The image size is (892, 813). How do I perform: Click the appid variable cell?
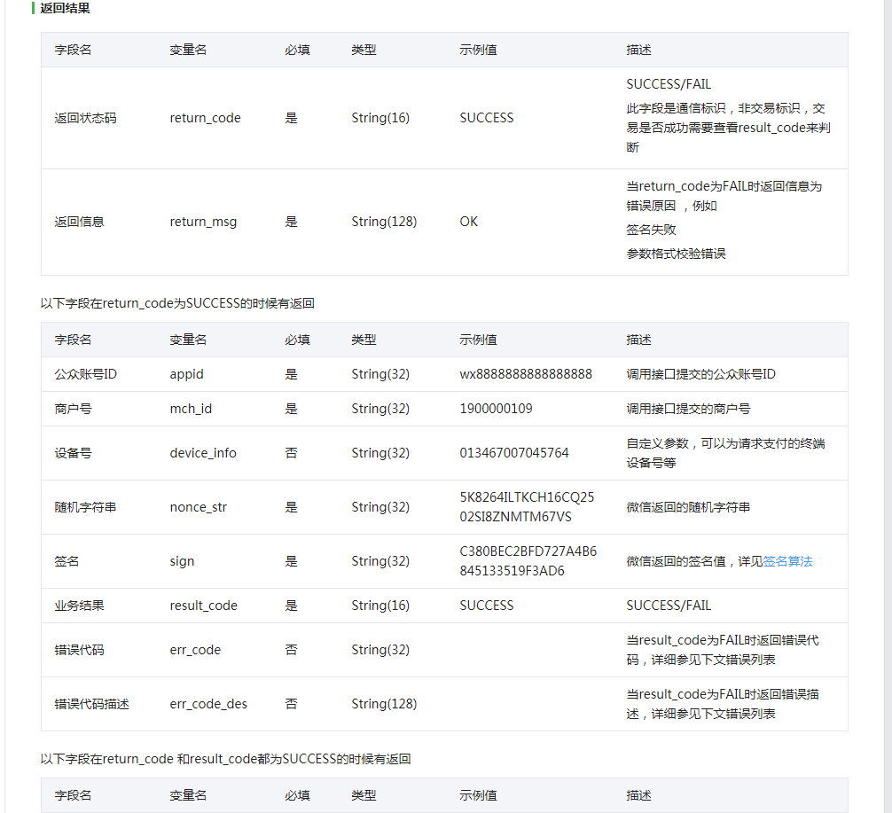[186, 374]
